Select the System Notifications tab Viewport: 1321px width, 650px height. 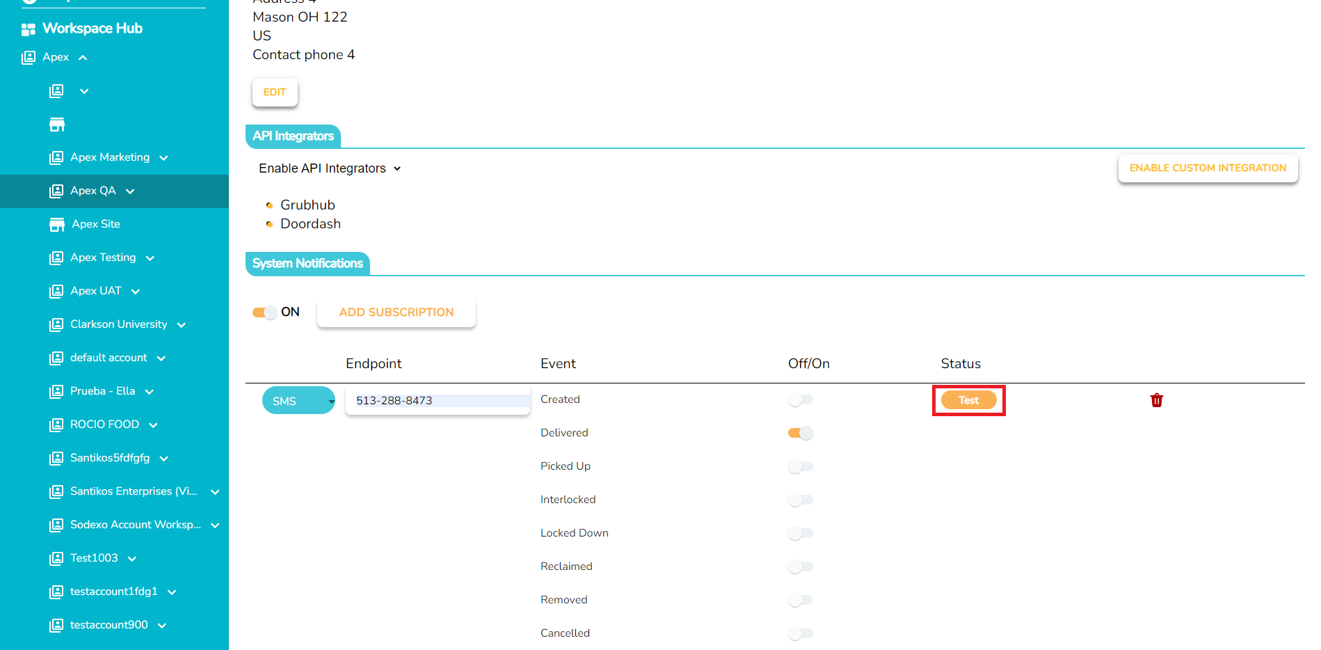(307, 264)
